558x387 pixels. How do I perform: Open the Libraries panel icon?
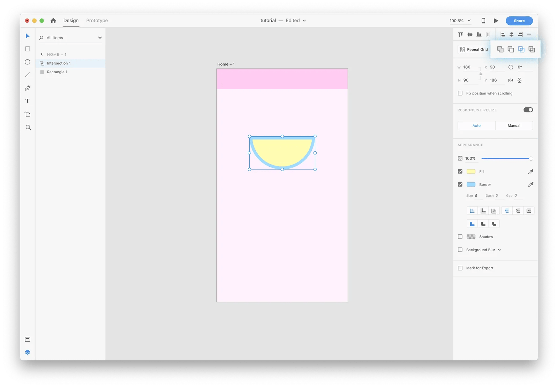click(x=28, y=339)
